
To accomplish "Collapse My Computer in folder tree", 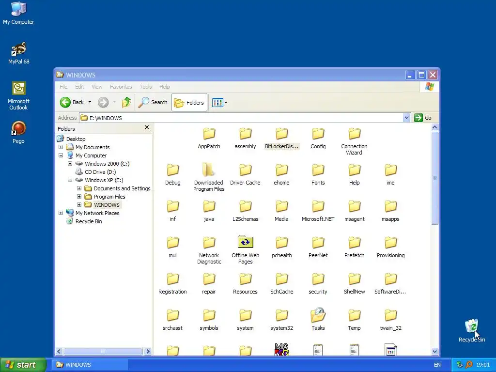I will (x=61, y=155).
